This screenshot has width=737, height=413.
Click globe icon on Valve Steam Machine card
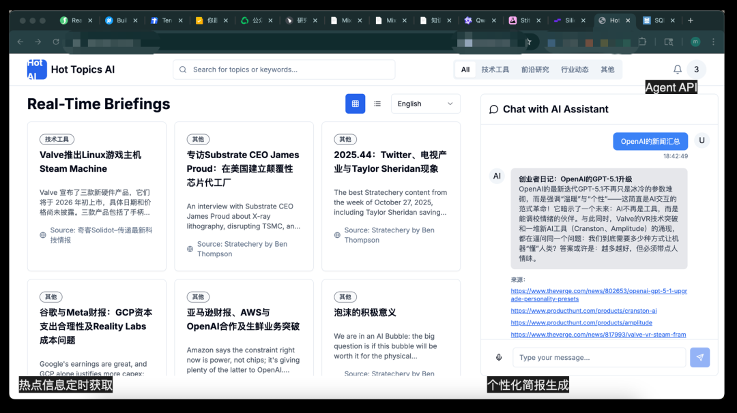click(43, 235)
